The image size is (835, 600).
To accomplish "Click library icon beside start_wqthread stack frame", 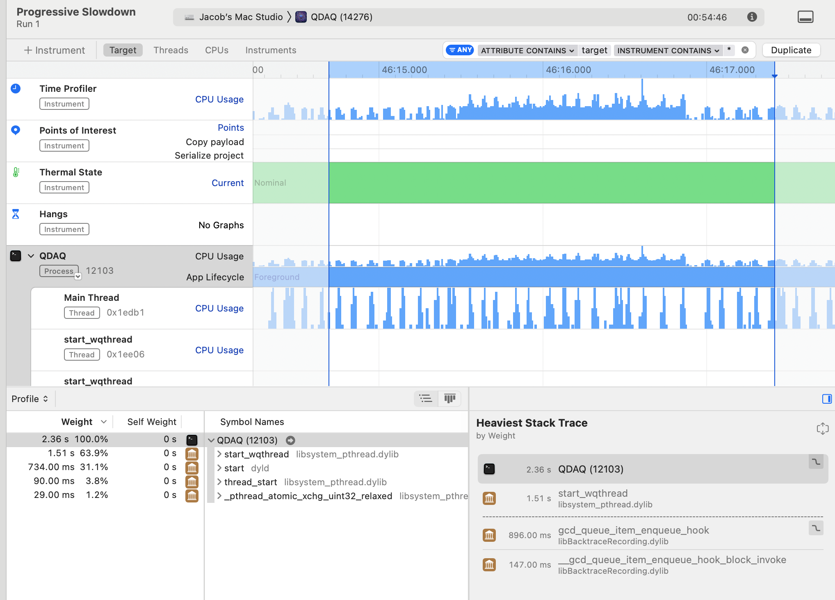I will coord(489,498).
